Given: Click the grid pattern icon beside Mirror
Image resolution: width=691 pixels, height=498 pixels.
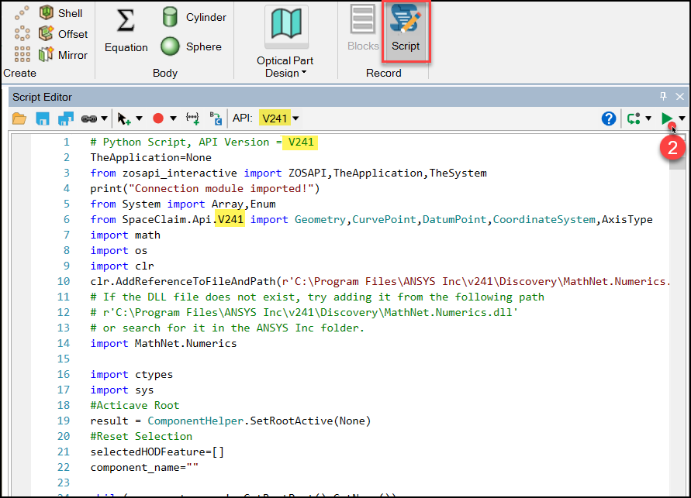Looking at the screenshot, I should (x=22, y=54).
